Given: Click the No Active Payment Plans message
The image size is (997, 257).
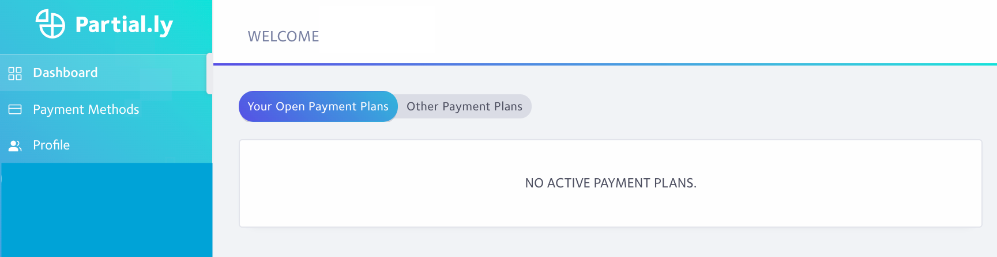Looking at the screenshot, I should tap(611, 183).
